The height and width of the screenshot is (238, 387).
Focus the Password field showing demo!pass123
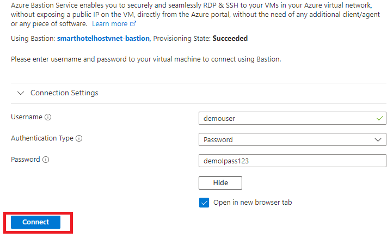(292, 161)
